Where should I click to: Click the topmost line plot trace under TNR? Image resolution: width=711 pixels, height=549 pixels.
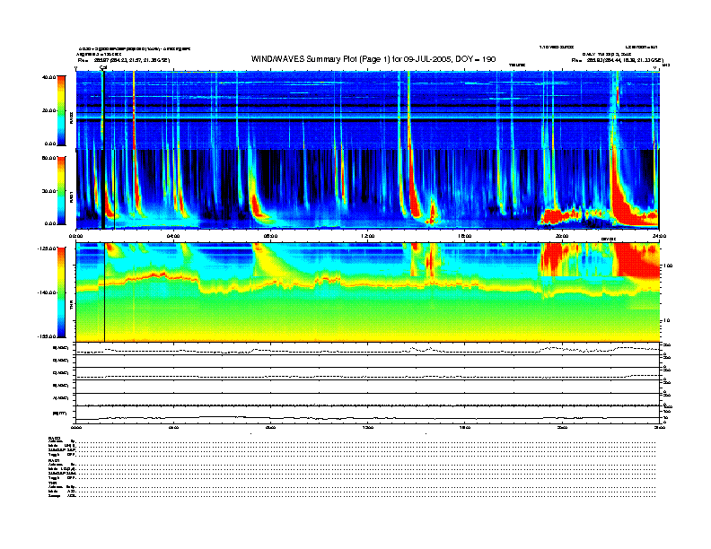(367, 350)
